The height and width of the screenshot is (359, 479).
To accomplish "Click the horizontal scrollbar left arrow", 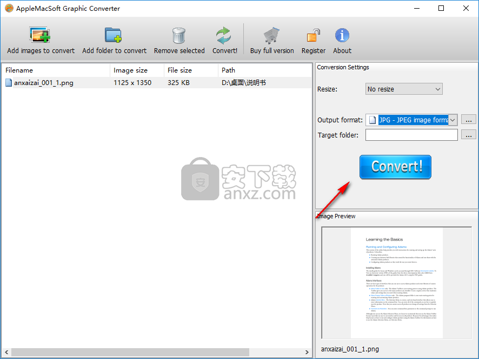I will tap(6, 353).
